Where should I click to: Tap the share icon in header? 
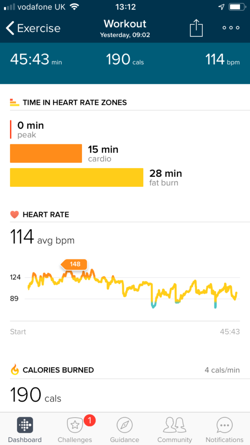[x=196, y=28]
